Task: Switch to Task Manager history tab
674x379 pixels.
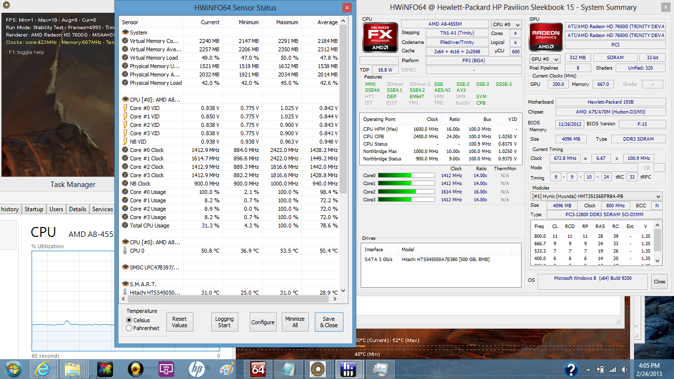Action: click(x=10, y=209)
